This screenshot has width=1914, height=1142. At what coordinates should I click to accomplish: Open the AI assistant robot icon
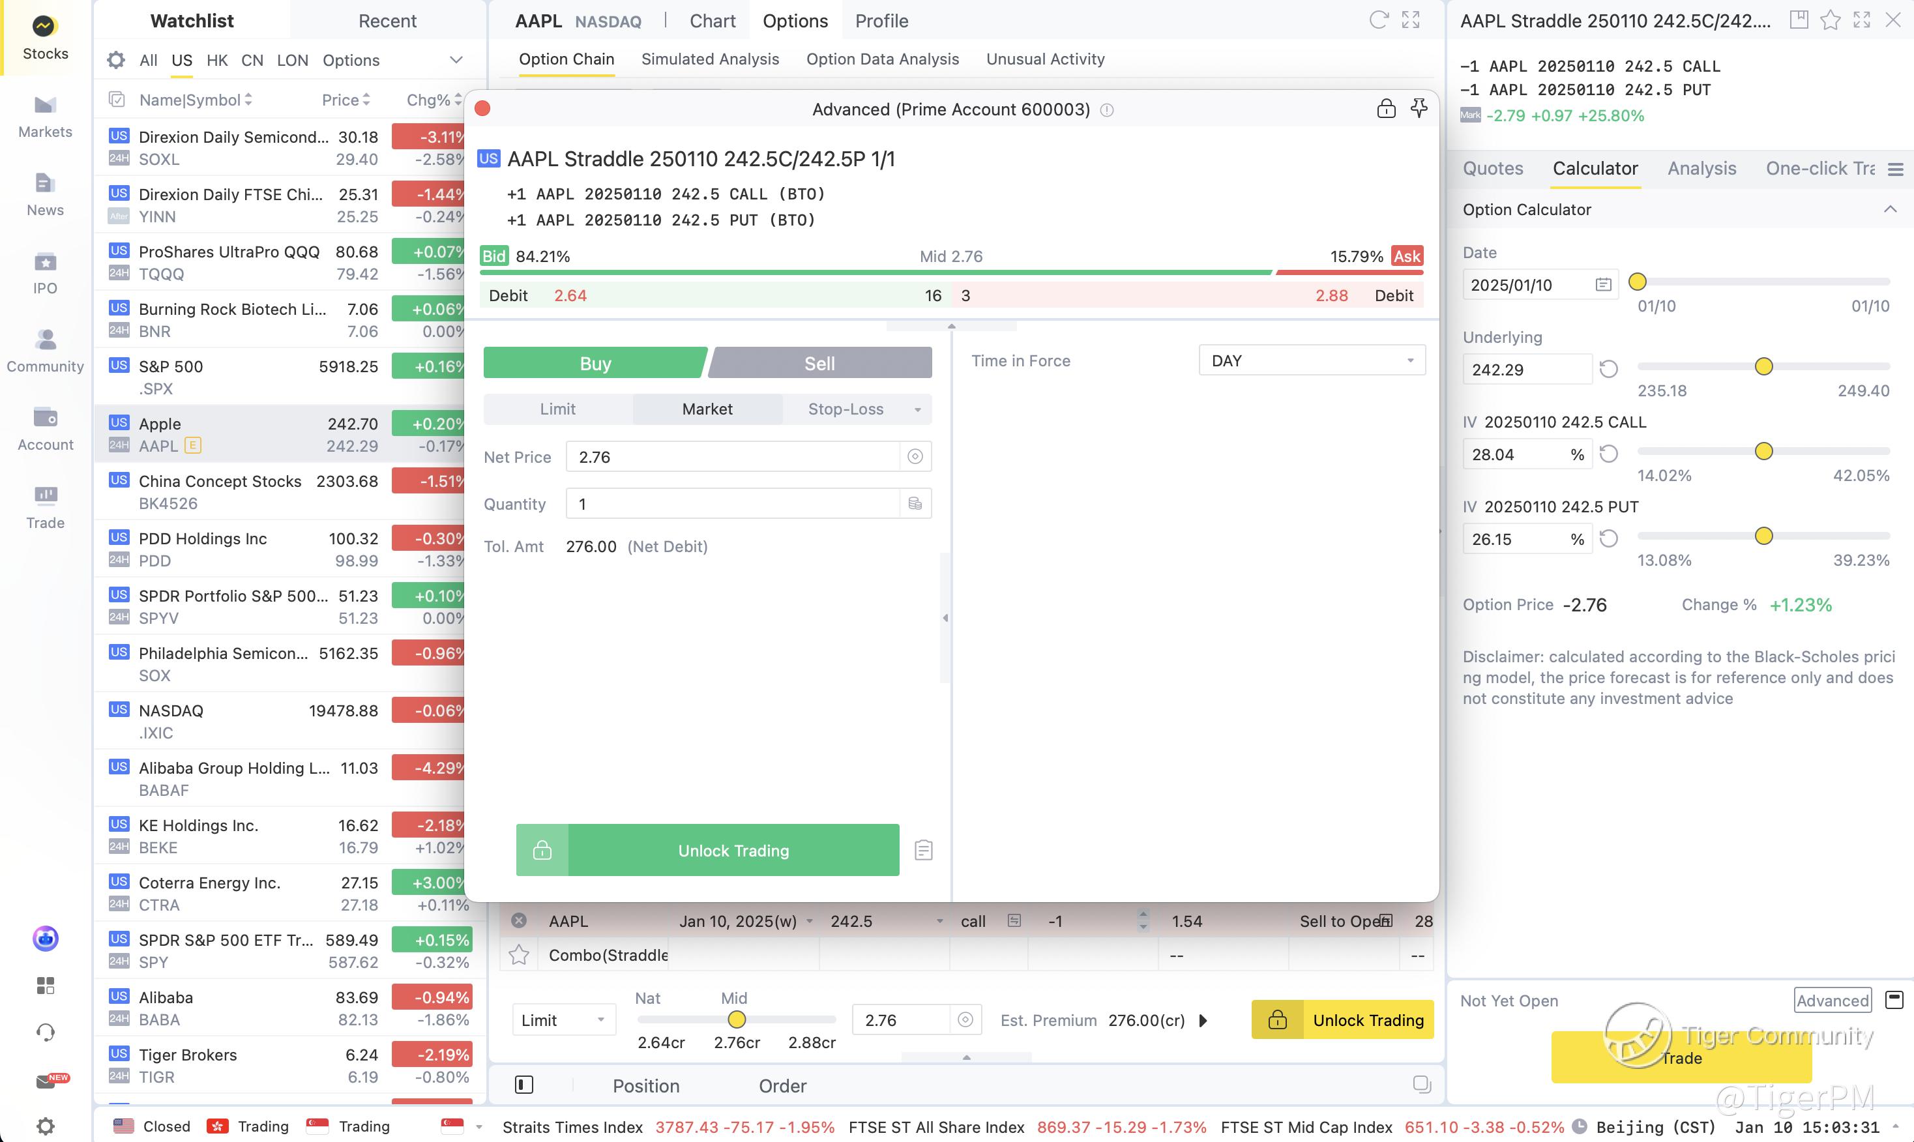(x=46, y=938)
